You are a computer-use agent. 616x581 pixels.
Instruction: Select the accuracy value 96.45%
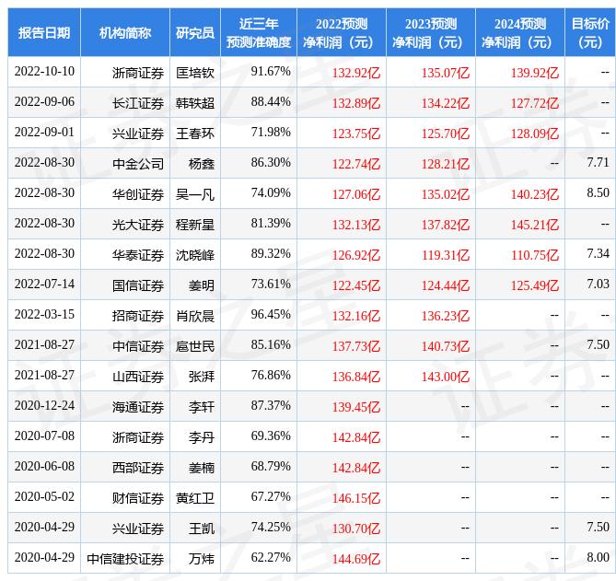tap(271, 314)
